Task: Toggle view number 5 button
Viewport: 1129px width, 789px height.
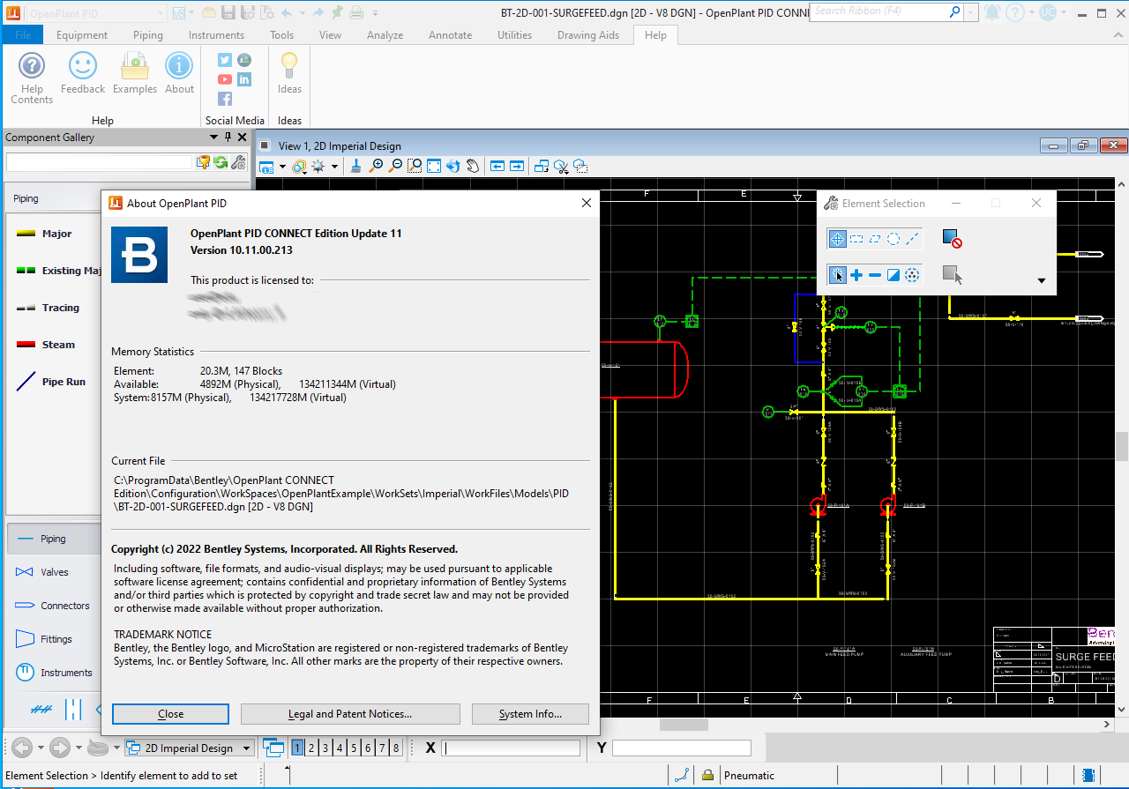Action: pos(354,748)
